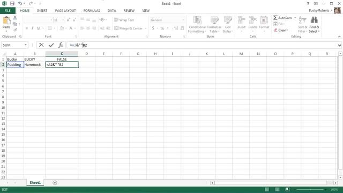The height and width of the screenshot is (193, 343).
Task: Select the Sheet1 tab
Action: click(x=35, y=183)
